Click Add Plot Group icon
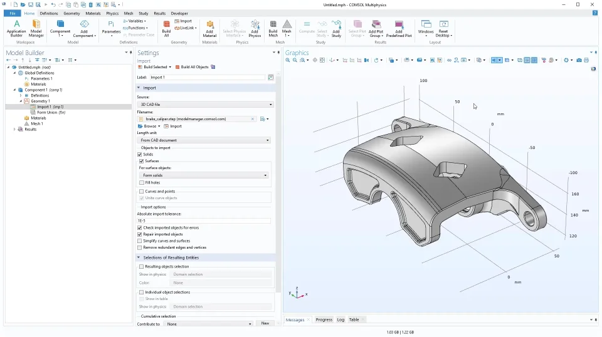602x337 pixels. 376,25
